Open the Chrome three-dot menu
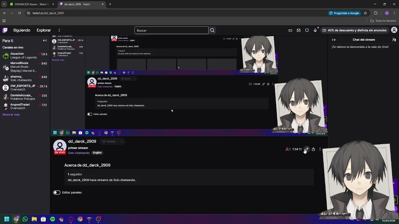This screenshot has height=224, width=399. (x=395, y=13)
